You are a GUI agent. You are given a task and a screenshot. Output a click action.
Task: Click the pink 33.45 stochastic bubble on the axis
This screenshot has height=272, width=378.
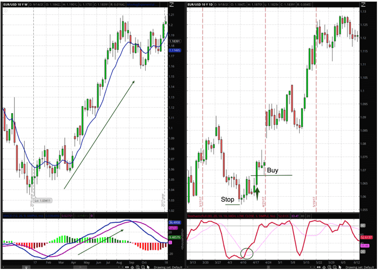(x=365, y=246)
